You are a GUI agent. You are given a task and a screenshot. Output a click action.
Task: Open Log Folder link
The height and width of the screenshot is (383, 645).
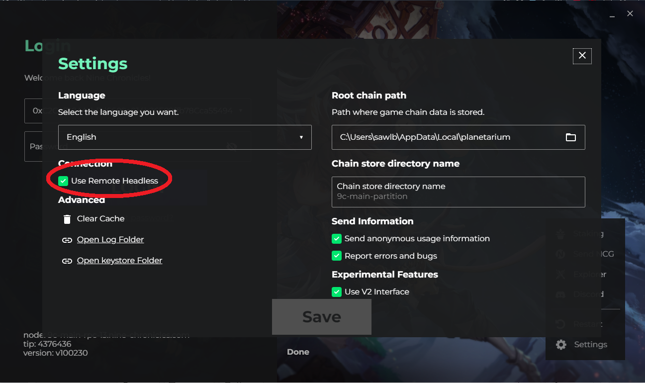pos(110,240)
